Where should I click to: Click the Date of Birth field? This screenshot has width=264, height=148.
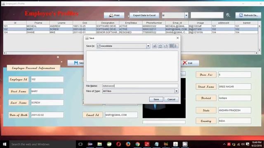[47, 115]
